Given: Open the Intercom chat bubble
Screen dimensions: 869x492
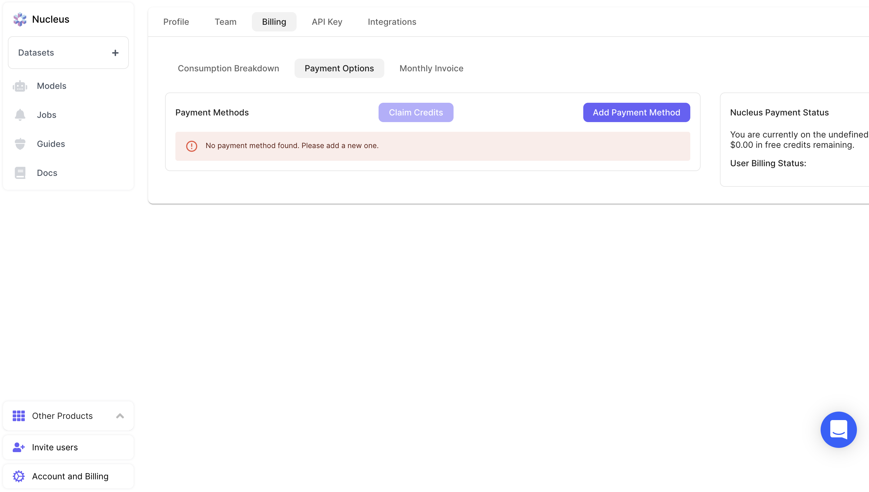Looking at the screenshot, I should pyautogui.click(x=838, y=430).
